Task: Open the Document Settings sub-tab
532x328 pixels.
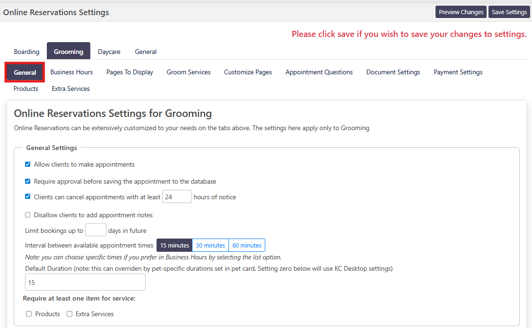Action: [x=393, y=72]
